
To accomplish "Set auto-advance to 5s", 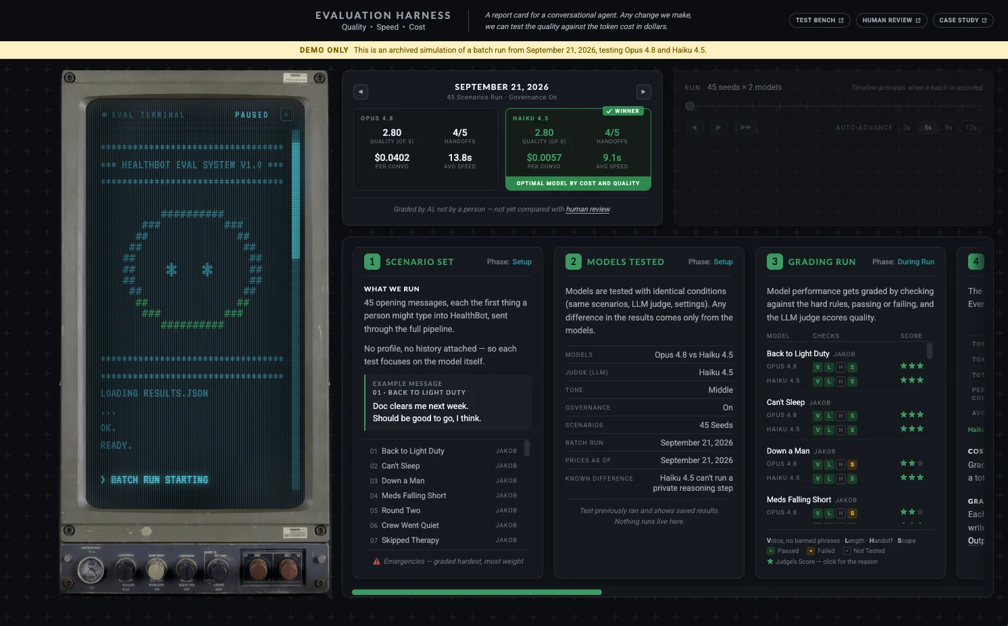I will [x=928, y=127].
